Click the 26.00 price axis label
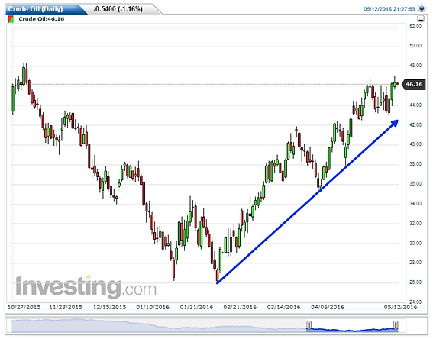Image resolution: width=433 pixels, height=339 pixels. [x=415, y=282]
